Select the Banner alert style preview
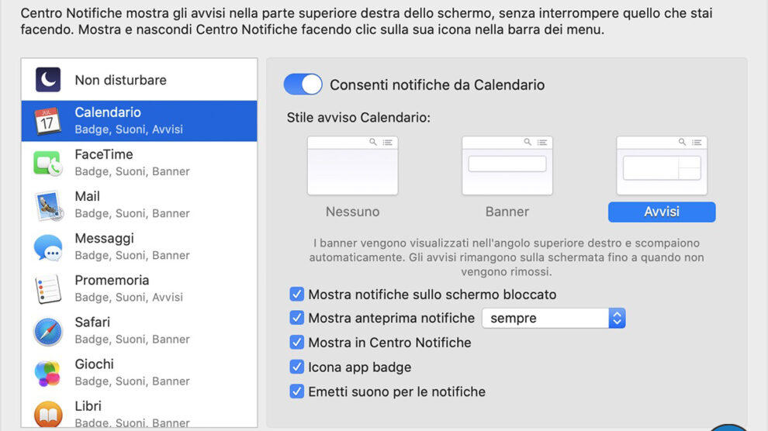The image size is (768, 431). coord(507,166)
